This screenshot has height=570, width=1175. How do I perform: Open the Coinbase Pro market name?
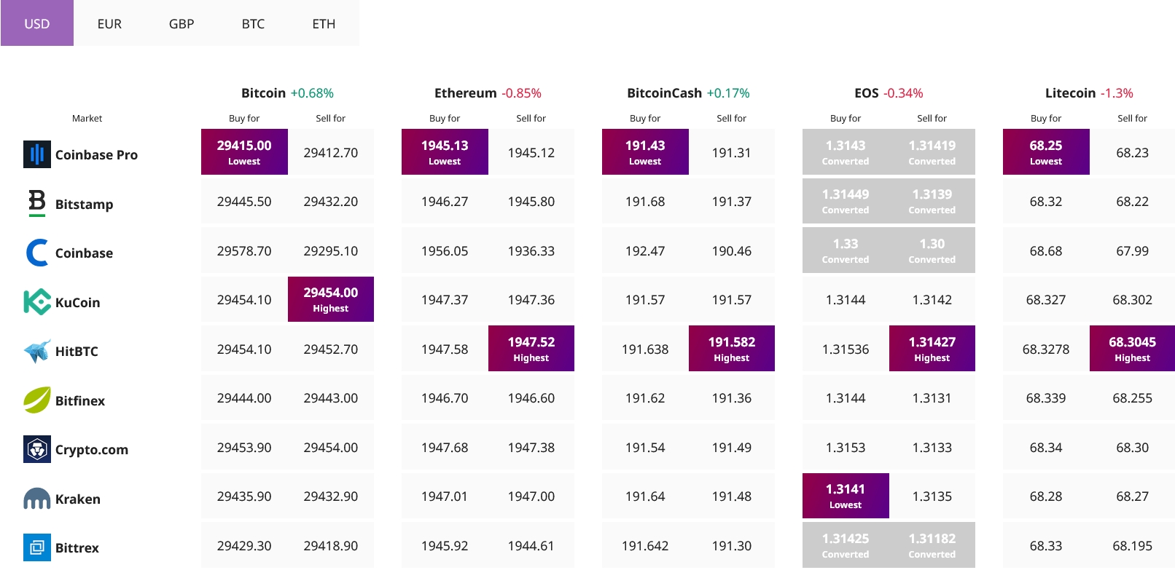click(96, 155)
